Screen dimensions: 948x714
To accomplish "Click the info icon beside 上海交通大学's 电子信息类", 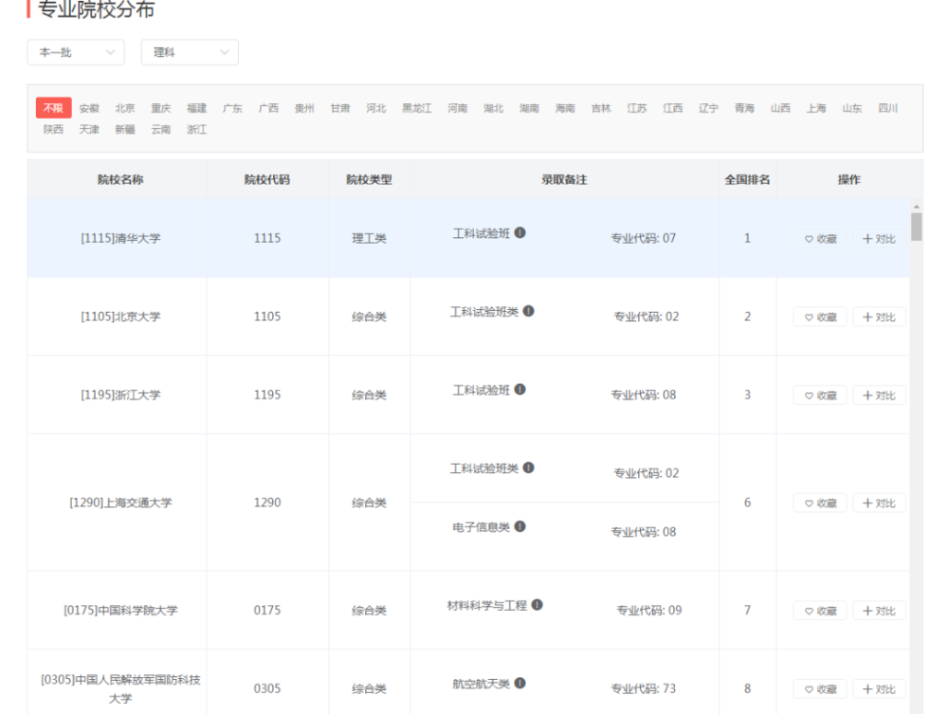I will (x=519, y=526).
